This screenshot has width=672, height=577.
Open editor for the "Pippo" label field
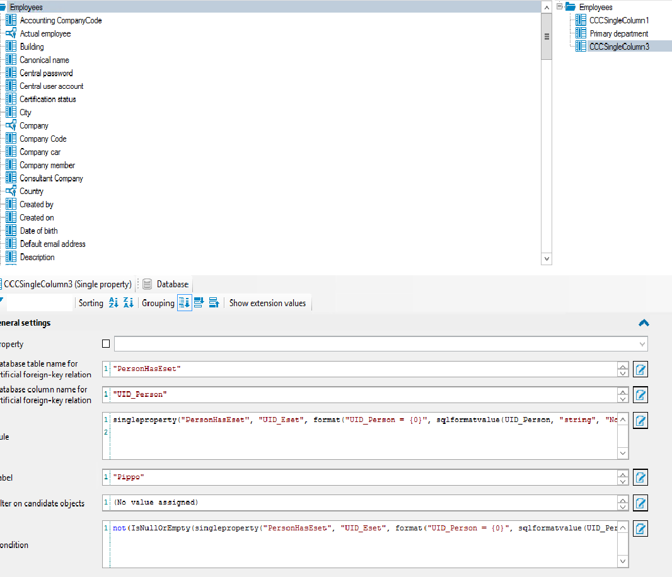pyautogui.click(x=640, y=477)
